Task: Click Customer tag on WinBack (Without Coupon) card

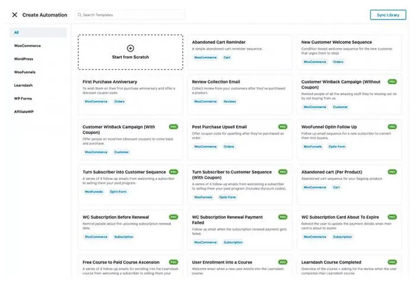Action: pos(340,107)
